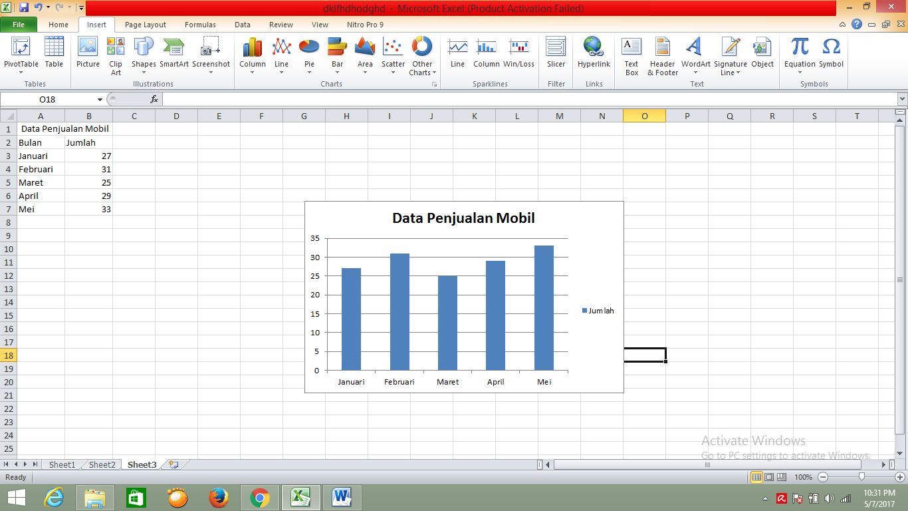Click the Insert Function fx button
This screenshot has width=908, height=511.
154,99
